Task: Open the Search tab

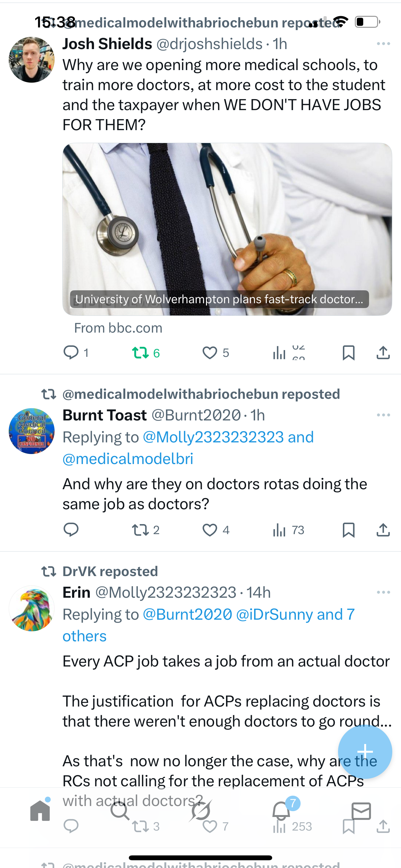Action: 120,811
